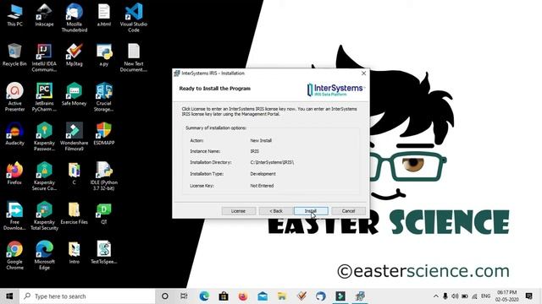Open the License dialog button
Viewport: 542px width, 304px height.
(x=239, y=211)
